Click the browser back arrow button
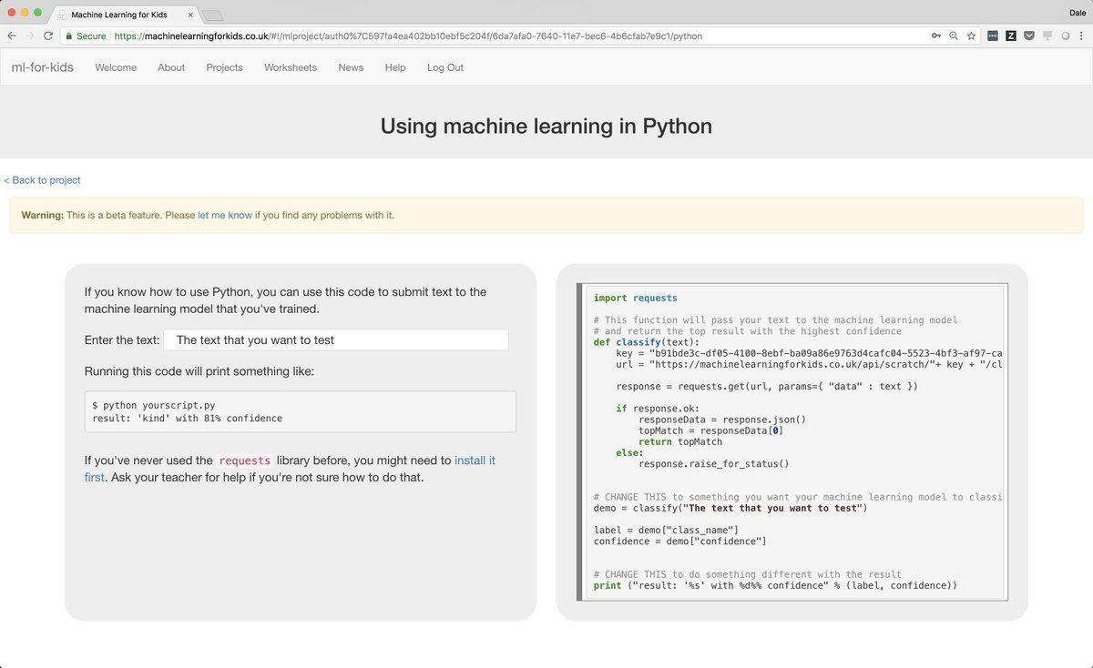Image resolution: width=1093 pixels, height=668 pixels. [x=11, y=36]
